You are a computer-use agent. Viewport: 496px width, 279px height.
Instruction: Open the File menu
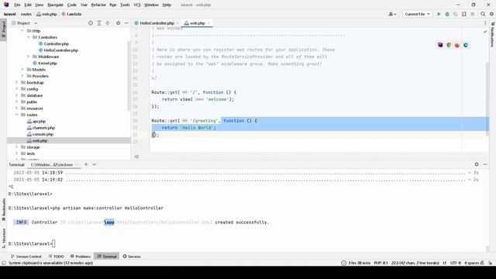coord(17,5)
